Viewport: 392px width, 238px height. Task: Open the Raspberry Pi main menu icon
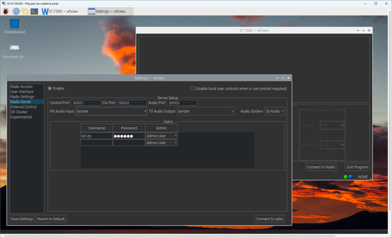pyautogui.click(x=6, y=11)
